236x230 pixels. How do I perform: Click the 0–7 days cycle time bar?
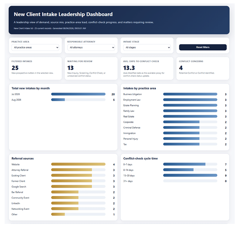click(190, 164)
